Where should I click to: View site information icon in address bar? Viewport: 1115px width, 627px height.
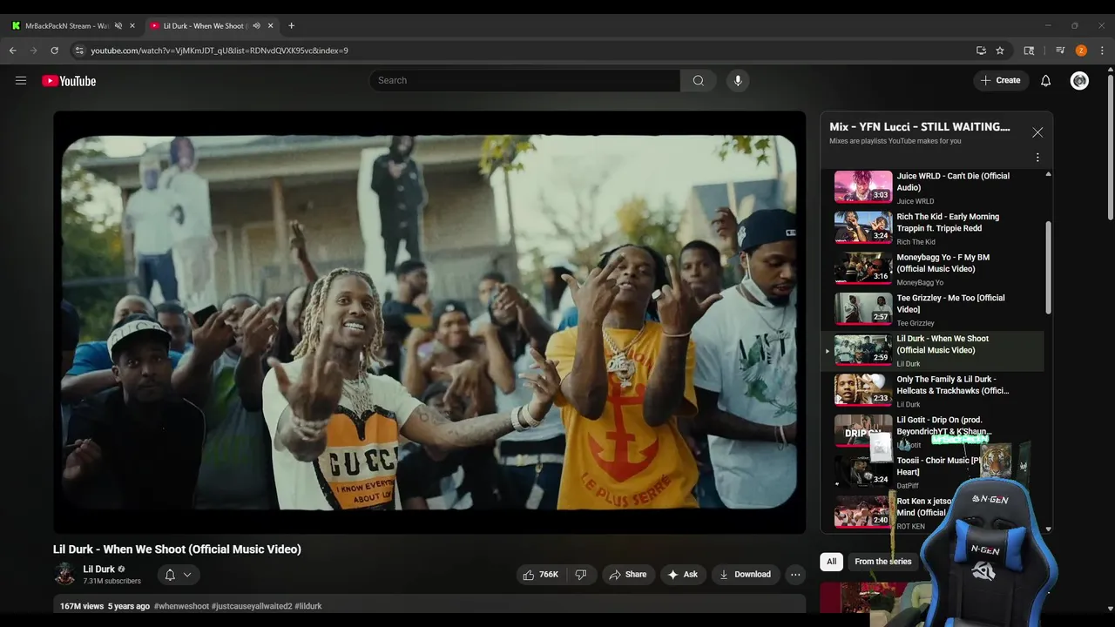(79, 51)
